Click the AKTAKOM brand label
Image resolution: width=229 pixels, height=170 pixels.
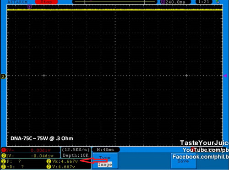point(17,2)
